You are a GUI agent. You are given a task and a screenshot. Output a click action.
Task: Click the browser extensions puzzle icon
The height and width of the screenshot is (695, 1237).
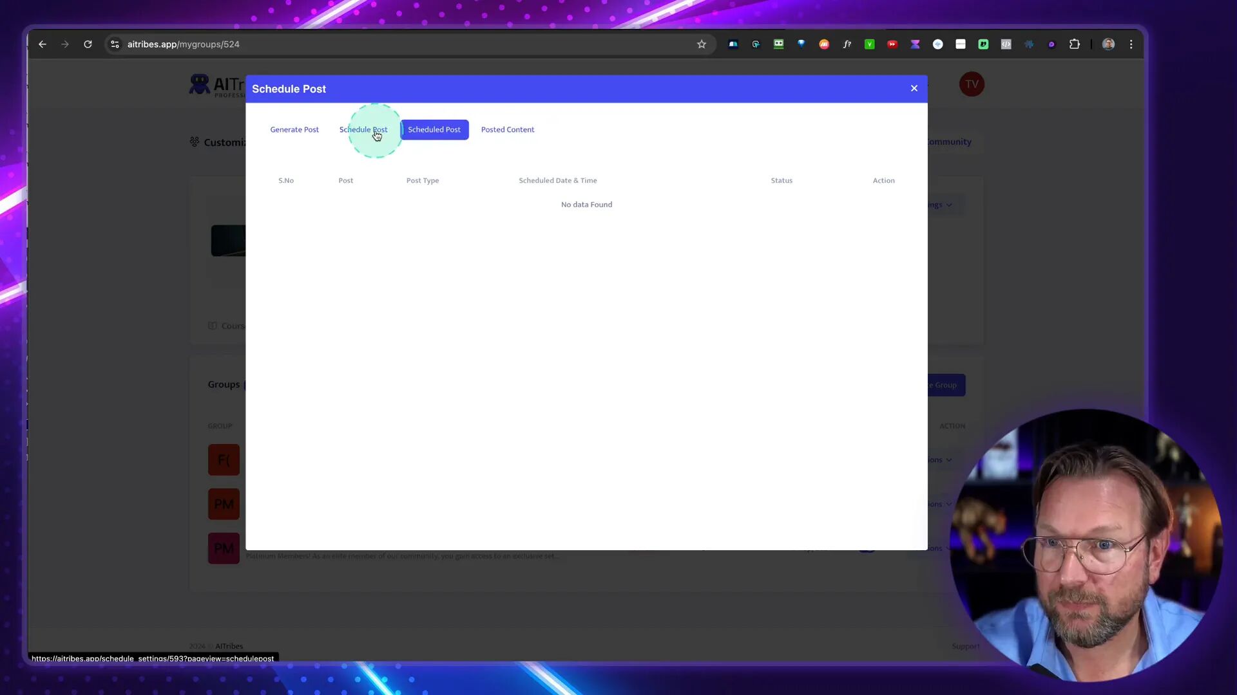pyautogui.click(x=1075, y=44)
